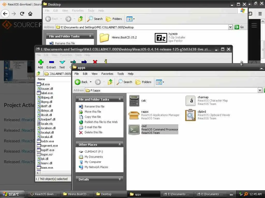Click Name column header in 7-Zip
The image size is (265, 198).
[53, 79]
